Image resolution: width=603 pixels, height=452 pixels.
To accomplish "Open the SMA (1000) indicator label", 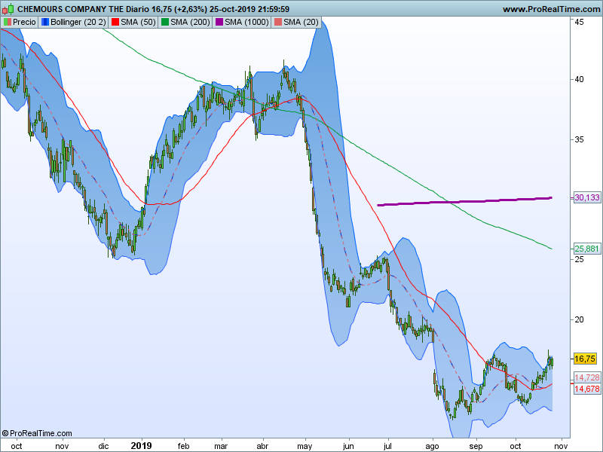I will [242, 23].
